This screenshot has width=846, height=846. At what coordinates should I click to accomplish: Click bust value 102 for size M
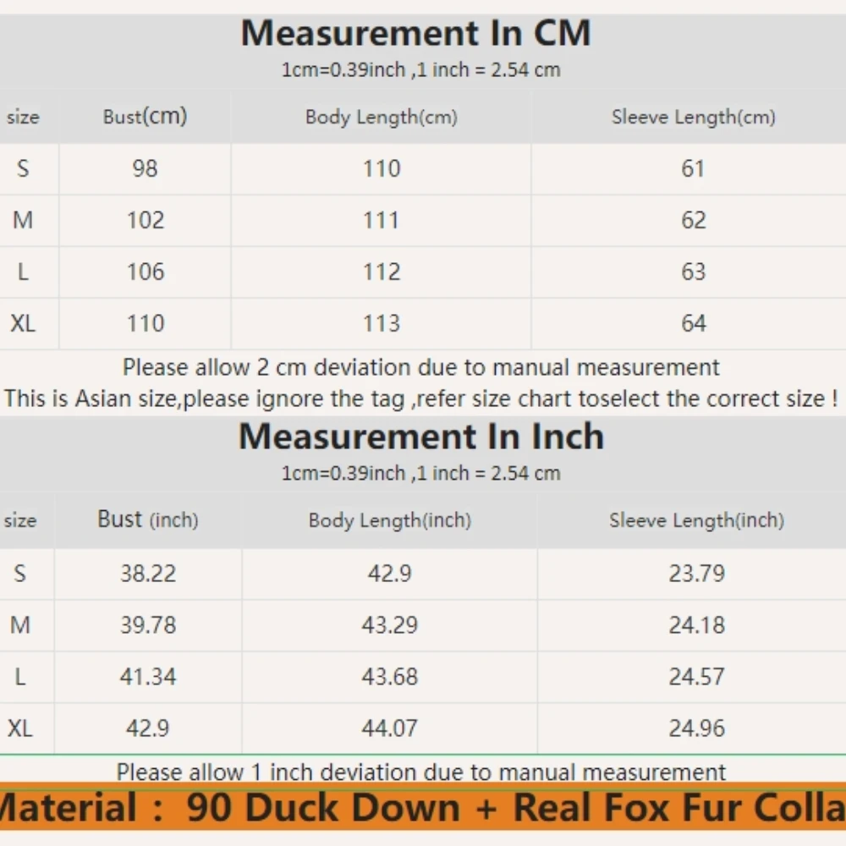[x=146, y=220]
